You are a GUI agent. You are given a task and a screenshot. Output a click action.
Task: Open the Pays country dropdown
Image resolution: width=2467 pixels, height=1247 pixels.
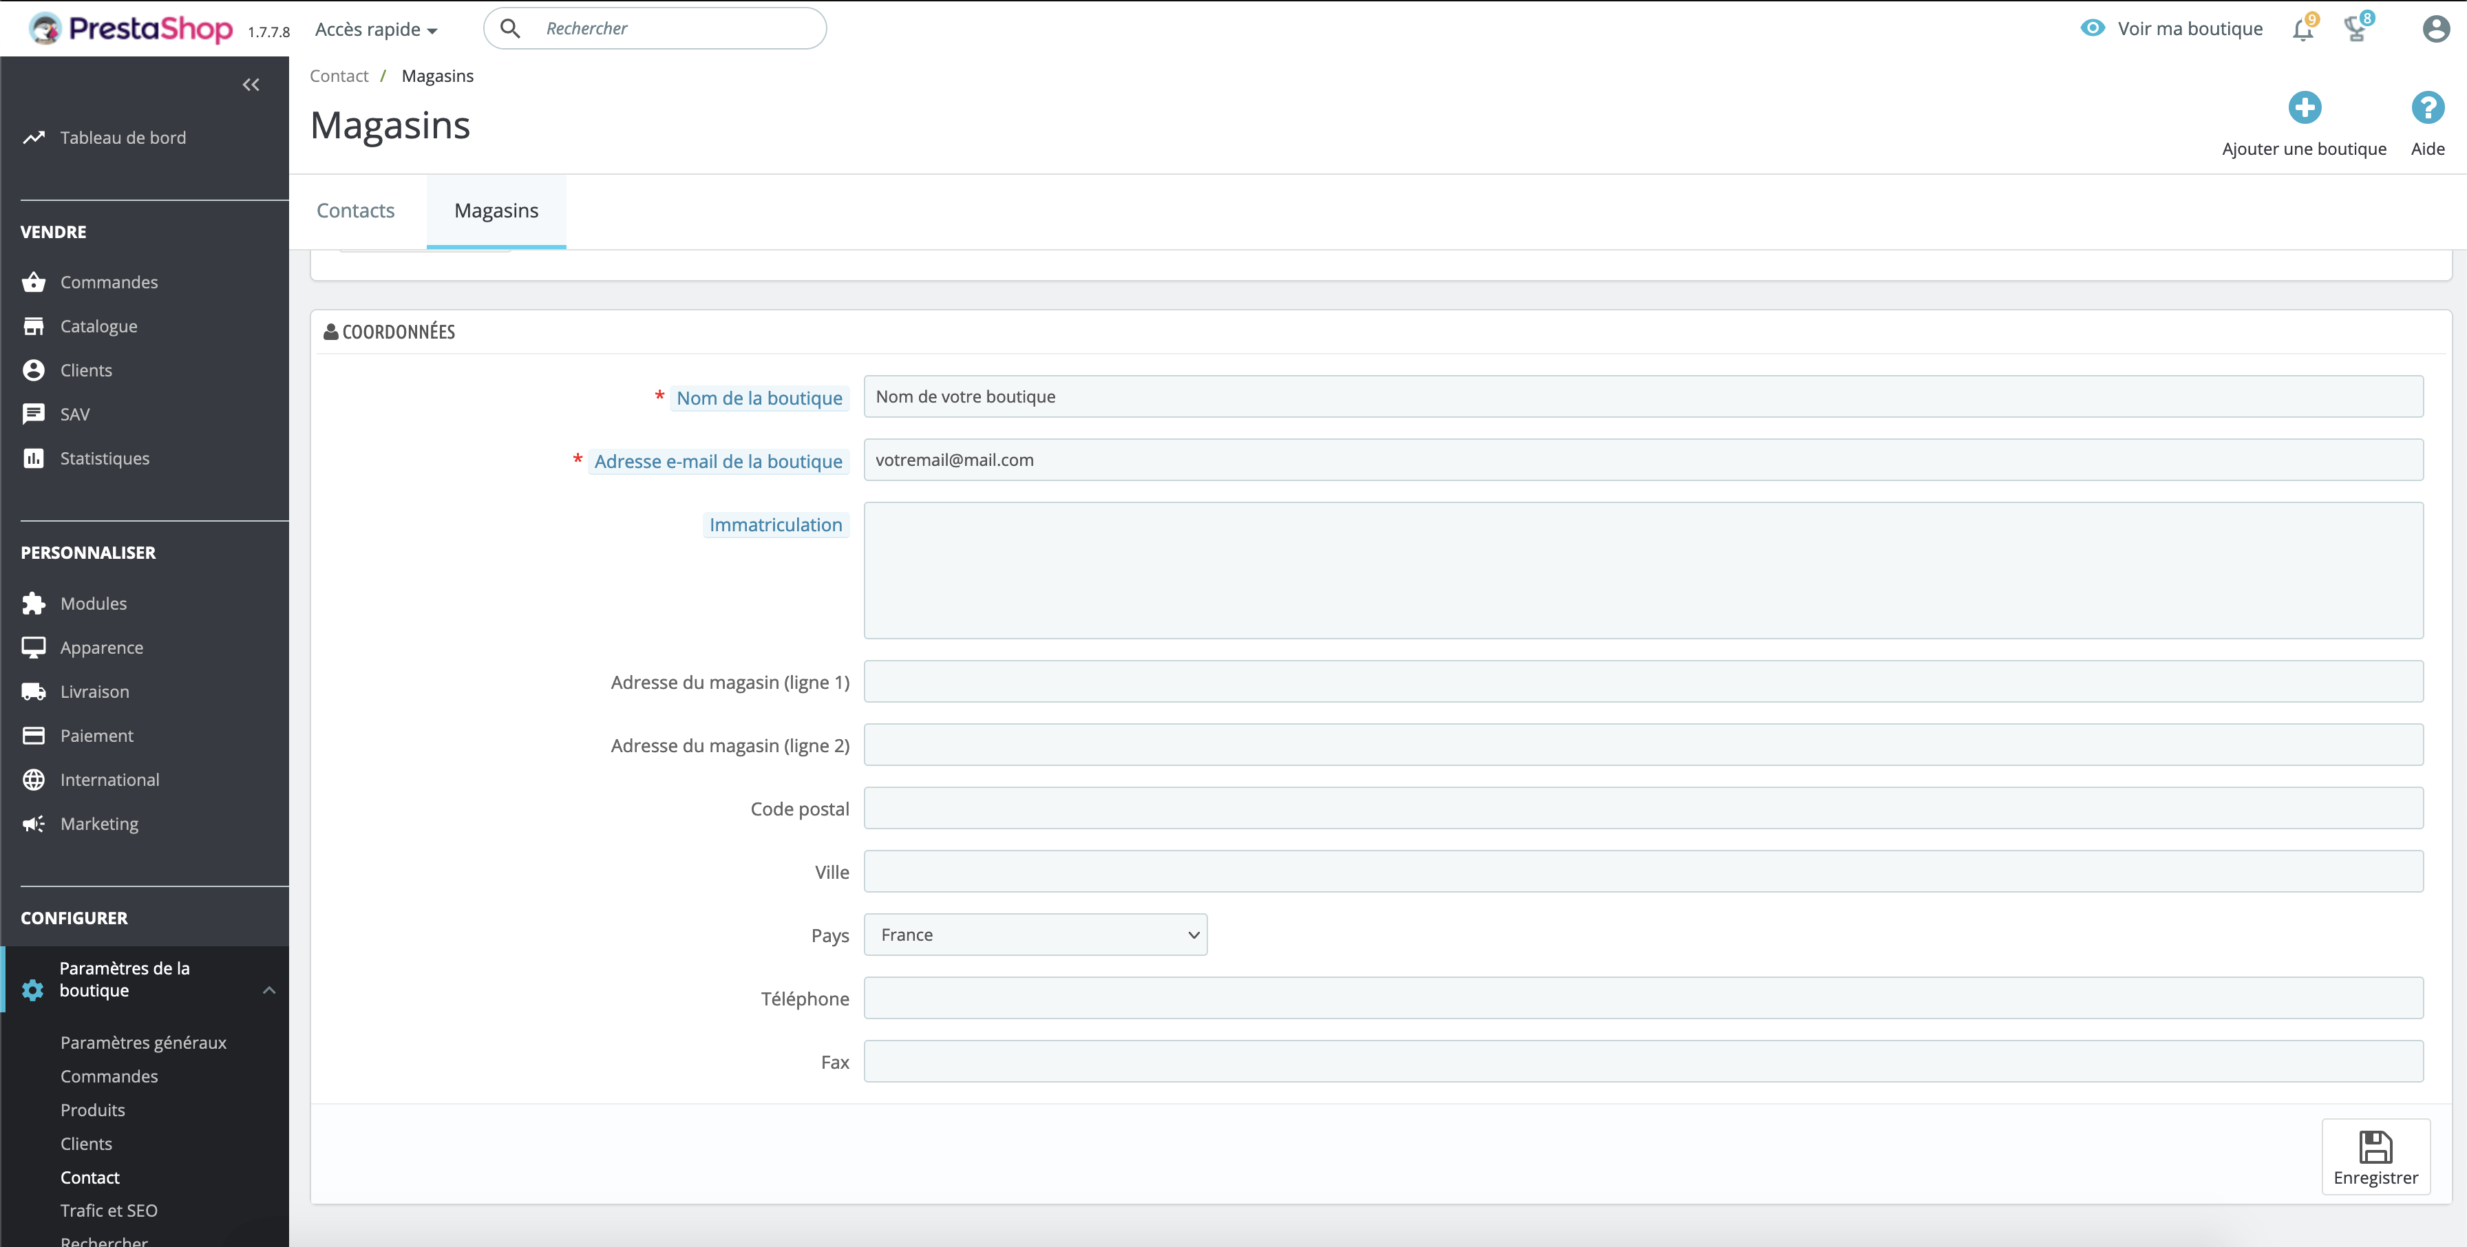coord(1035,935)
